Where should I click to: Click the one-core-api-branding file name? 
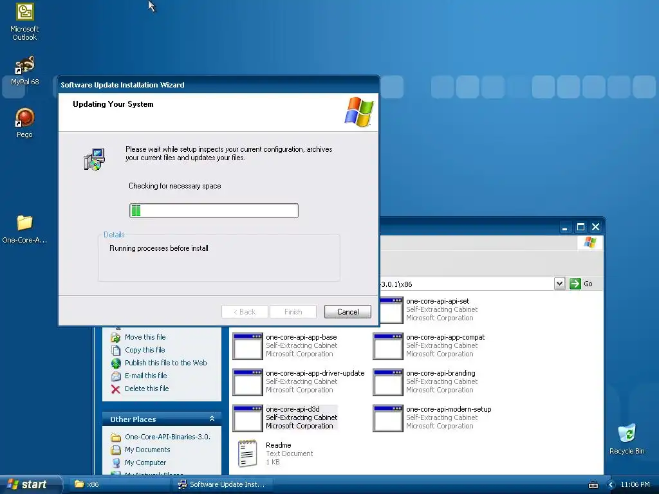[440, 373]
